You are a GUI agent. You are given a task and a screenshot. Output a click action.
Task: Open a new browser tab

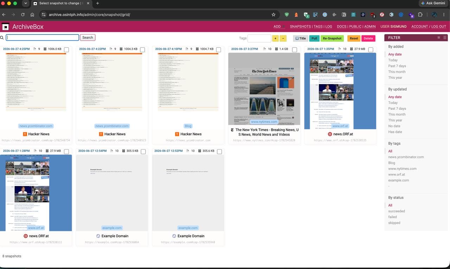[98, 3]
